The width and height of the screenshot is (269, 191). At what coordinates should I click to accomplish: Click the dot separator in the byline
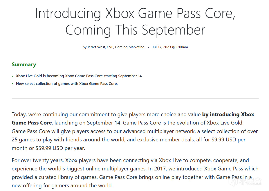pos(148,47)
